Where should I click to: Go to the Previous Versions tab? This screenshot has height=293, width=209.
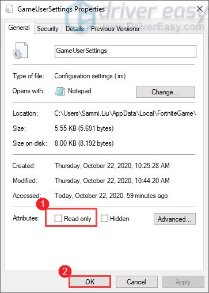point(115,29)
